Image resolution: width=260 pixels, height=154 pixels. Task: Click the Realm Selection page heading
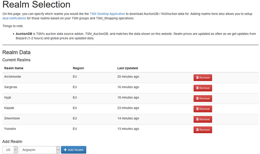(36, 4)
